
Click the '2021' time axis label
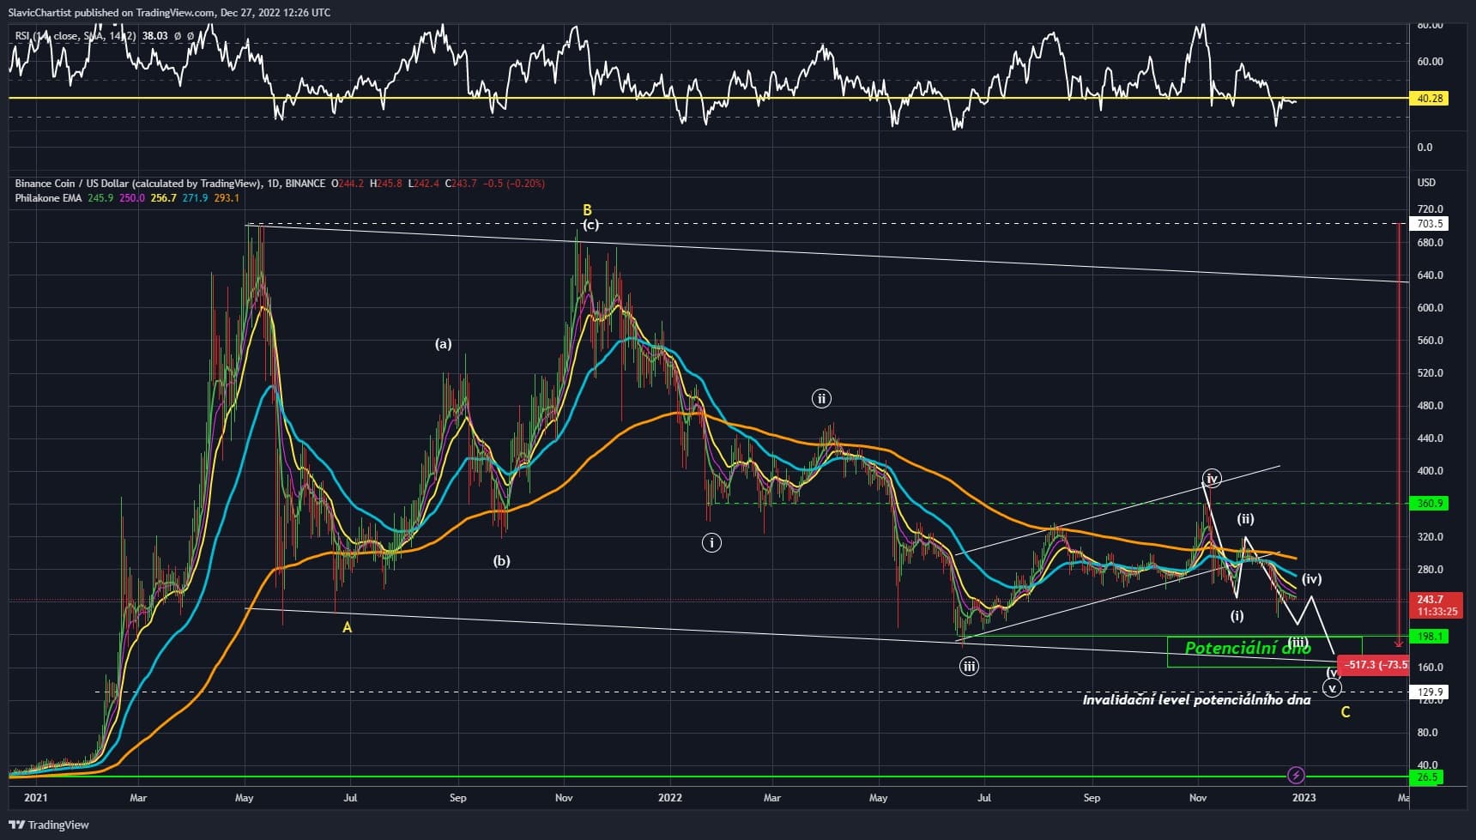coord(36,798)
